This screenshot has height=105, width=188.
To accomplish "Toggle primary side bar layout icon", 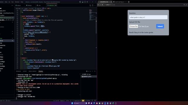I will 80,2.
